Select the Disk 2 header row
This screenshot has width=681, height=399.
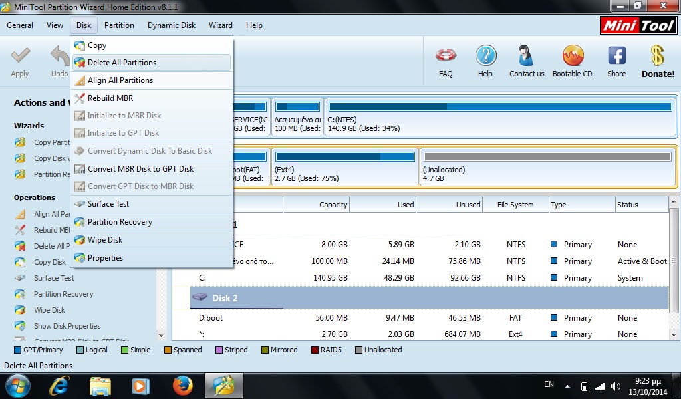coord(429,298)
